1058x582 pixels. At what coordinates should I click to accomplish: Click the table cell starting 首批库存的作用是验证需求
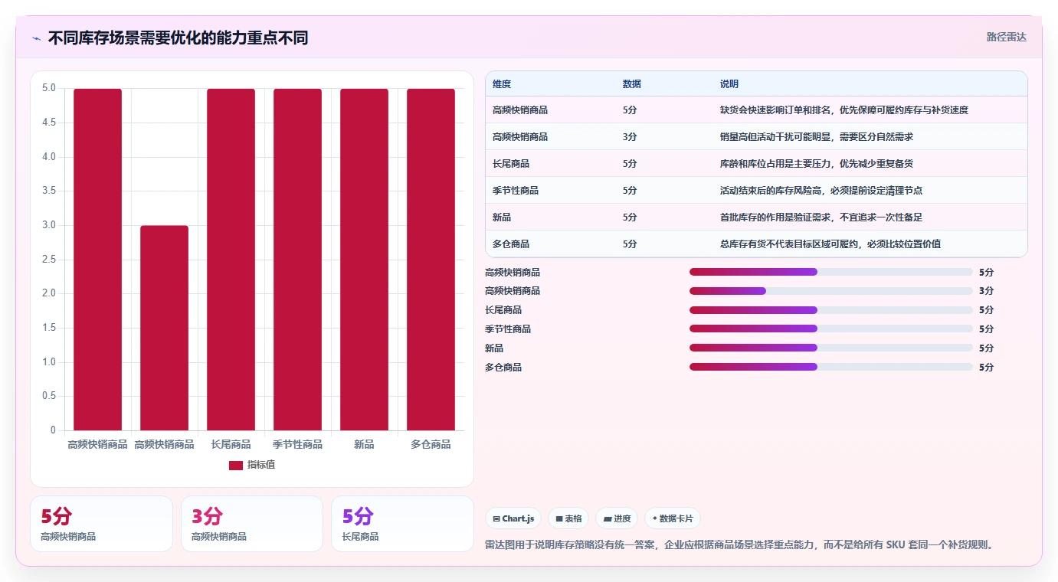click(821, 217)
